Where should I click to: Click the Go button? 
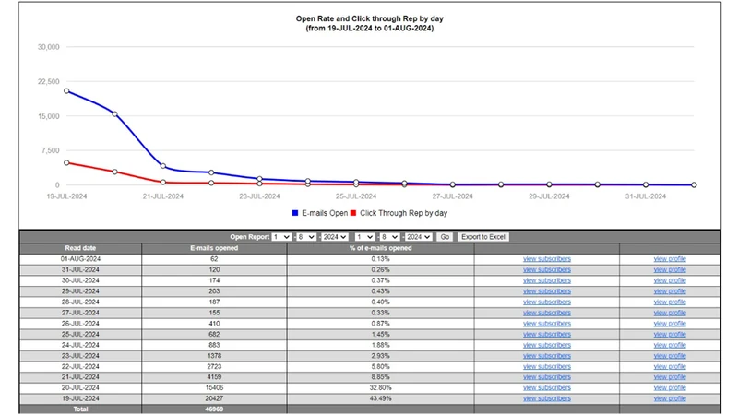445,237
